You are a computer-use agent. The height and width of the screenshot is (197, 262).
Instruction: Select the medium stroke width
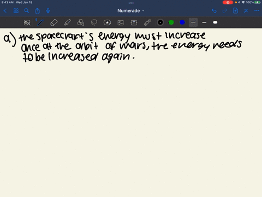tap(204, 22)
